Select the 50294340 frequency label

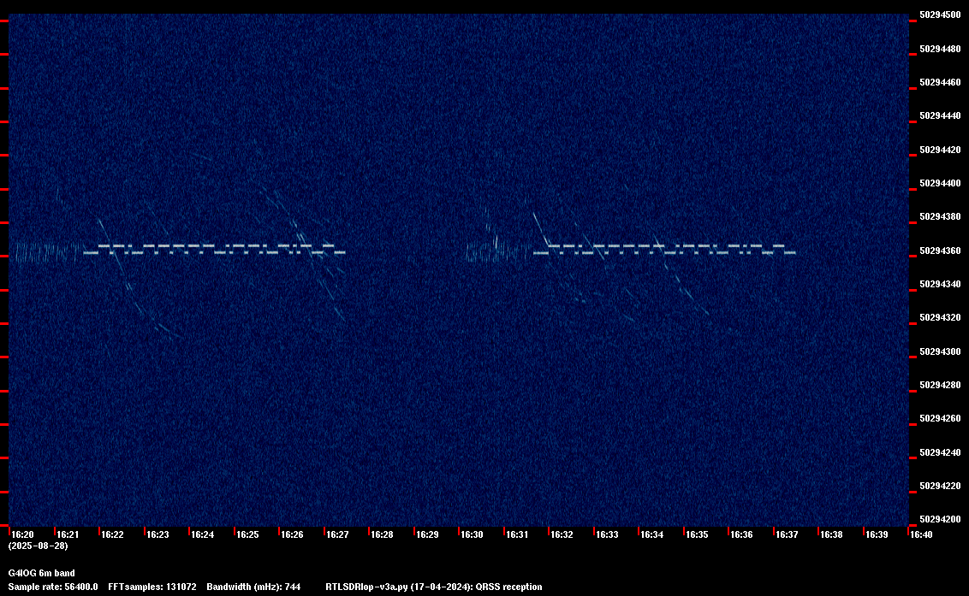tap(940, 284)
